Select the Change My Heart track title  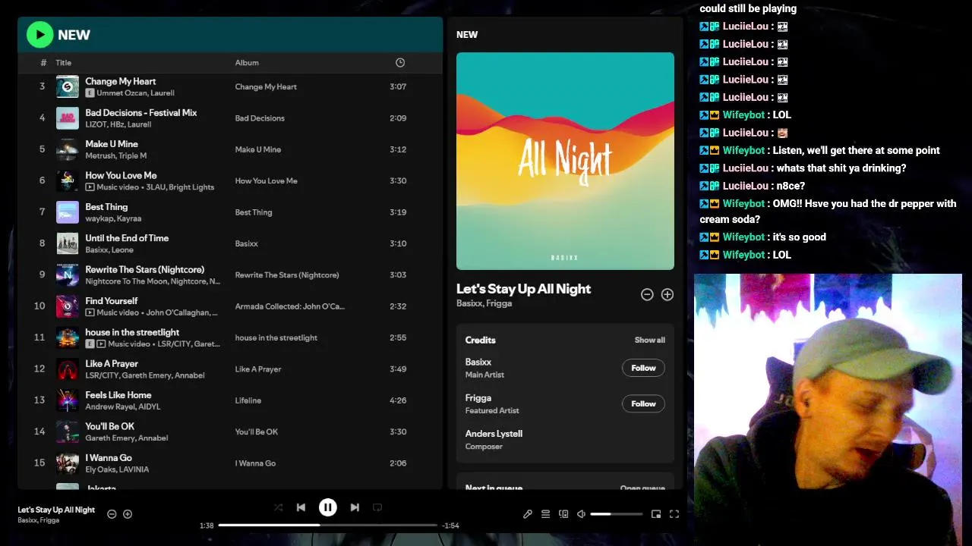pos(121,81)
